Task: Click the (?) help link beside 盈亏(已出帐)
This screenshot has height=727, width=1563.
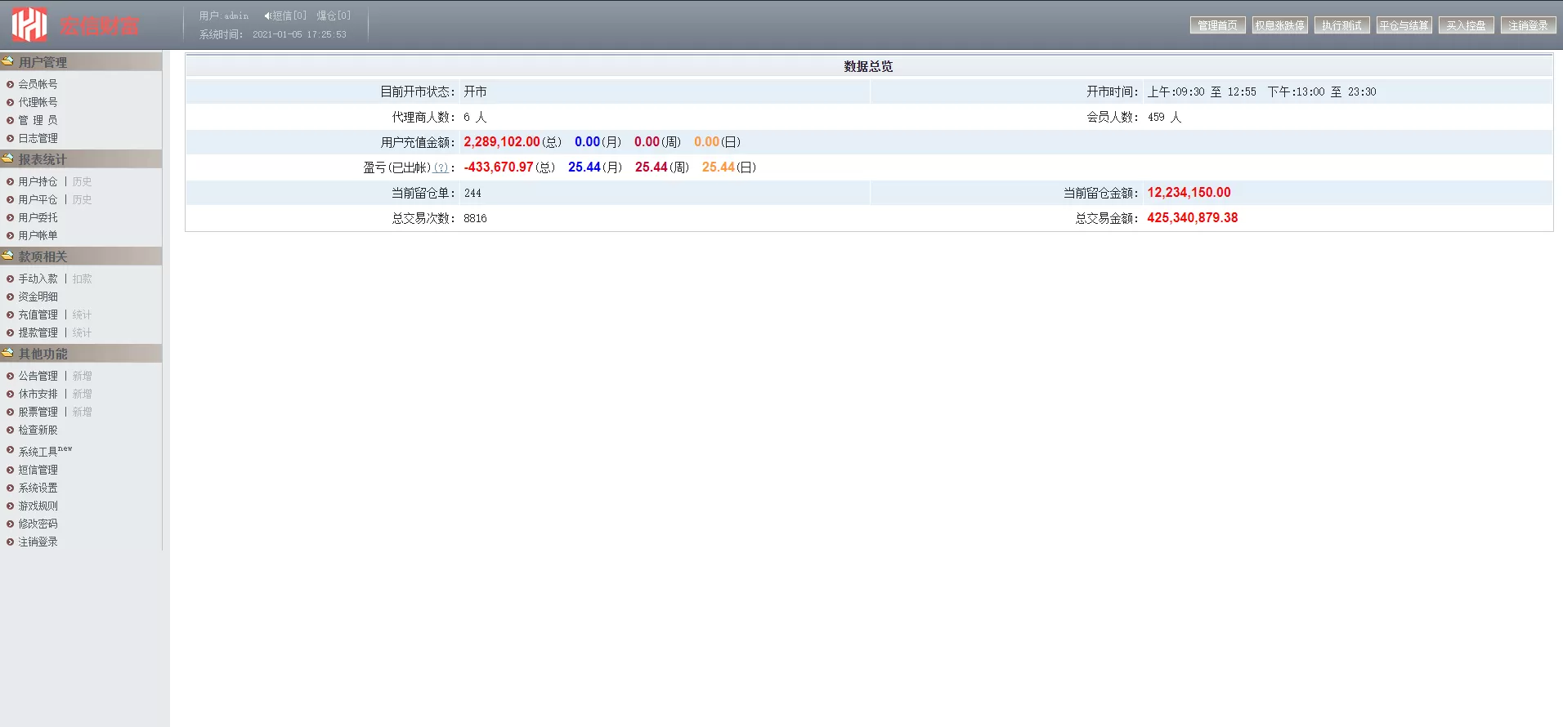Action: point(441,167)
